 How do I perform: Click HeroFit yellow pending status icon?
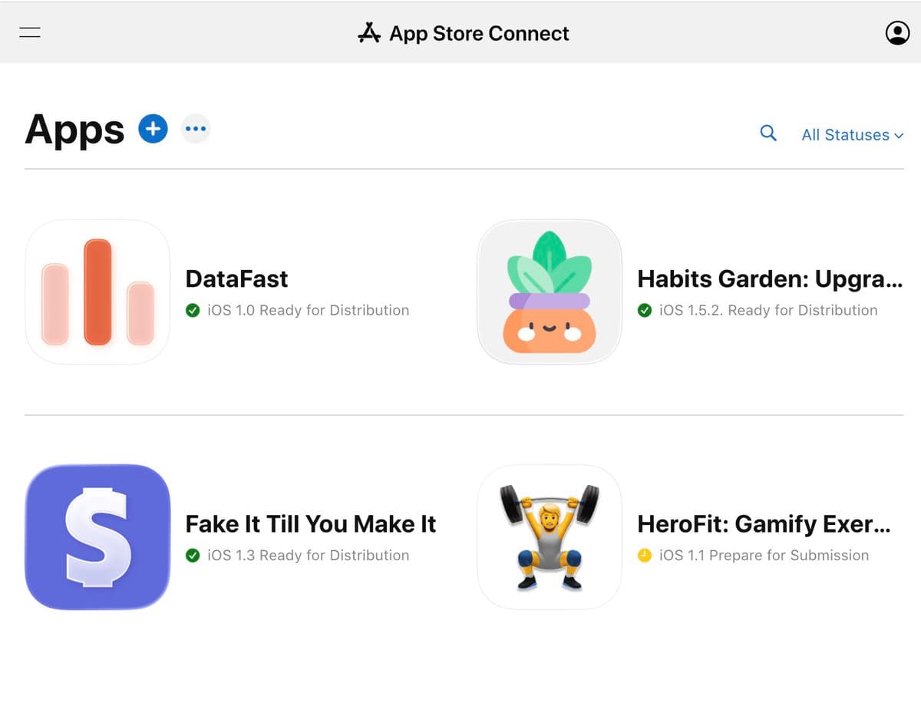[645, 556]
